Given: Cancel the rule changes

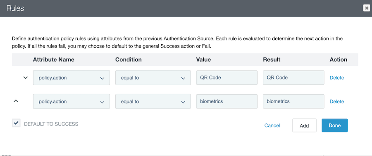Looking at the screenshot, I should pos(272,125).
